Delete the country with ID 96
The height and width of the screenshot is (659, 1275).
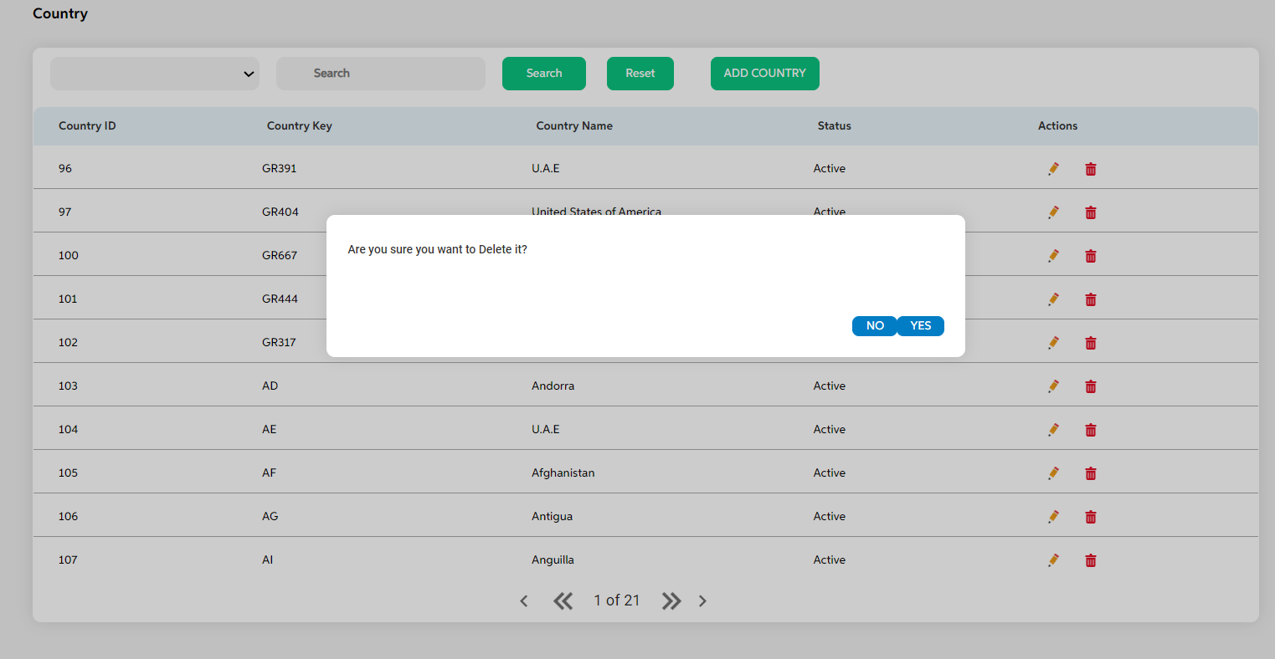pos(1090,169)
